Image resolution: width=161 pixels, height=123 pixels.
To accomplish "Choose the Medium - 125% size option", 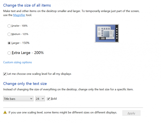I will pyautogui.click(x=9, y=34).
